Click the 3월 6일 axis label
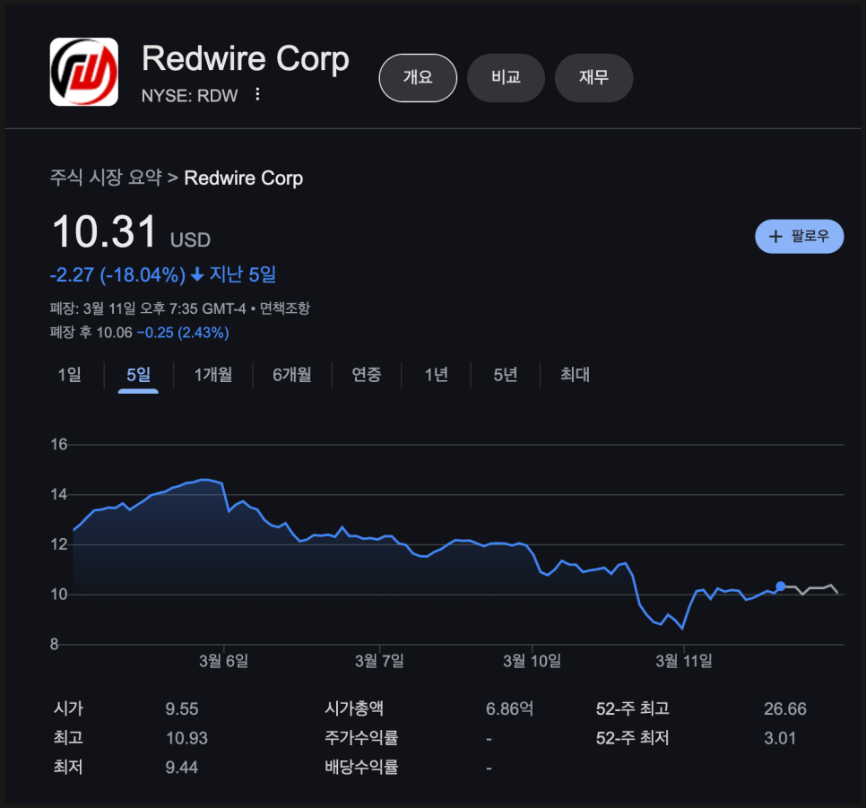866x808 pixels. (224, 661)
